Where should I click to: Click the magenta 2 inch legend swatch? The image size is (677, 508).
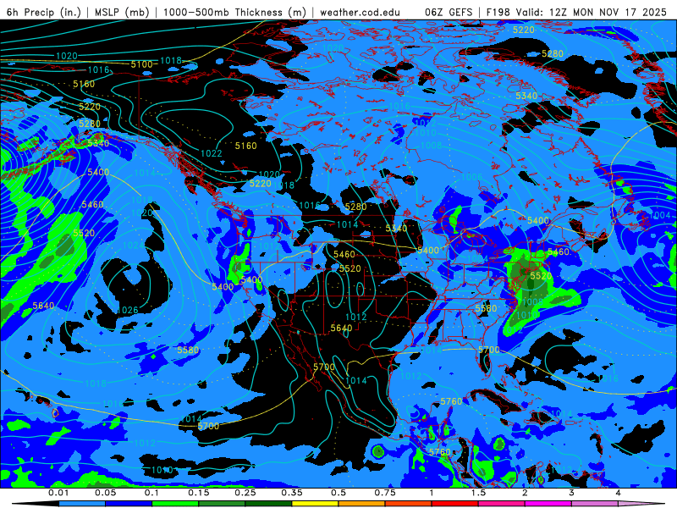click(x=548, y=504)
